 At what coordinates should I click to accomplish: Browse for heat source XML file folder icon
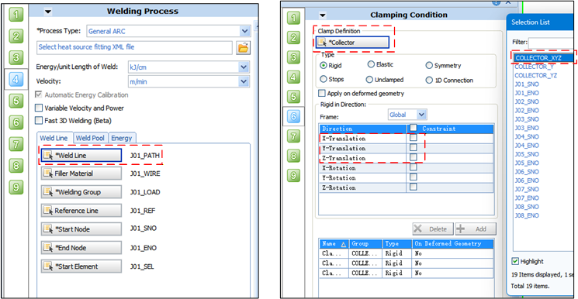pos(244,47)
